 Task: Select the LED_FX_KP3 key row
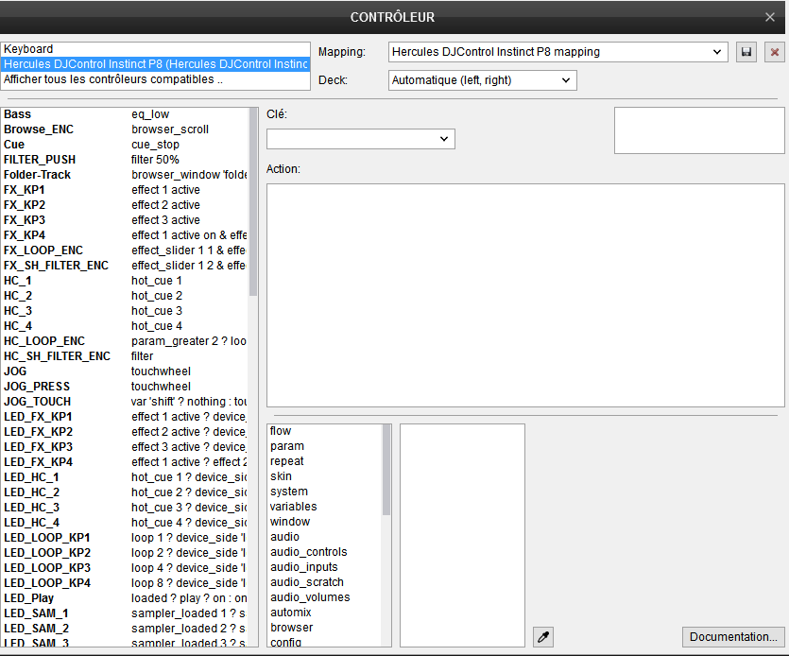point(126,446)
